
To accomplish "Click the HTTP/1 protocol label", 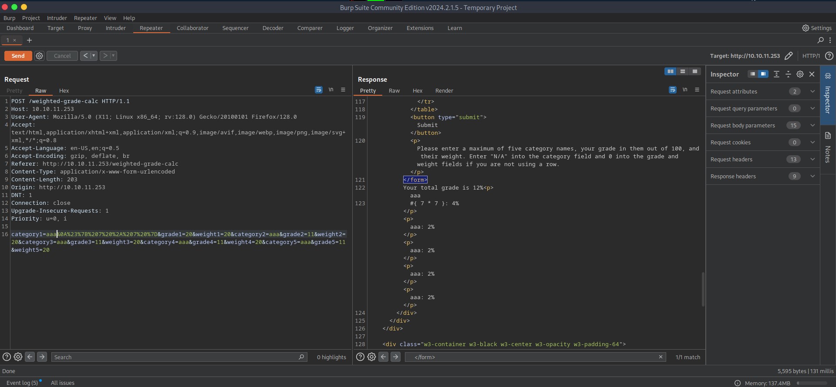I will tap(811, 56).
